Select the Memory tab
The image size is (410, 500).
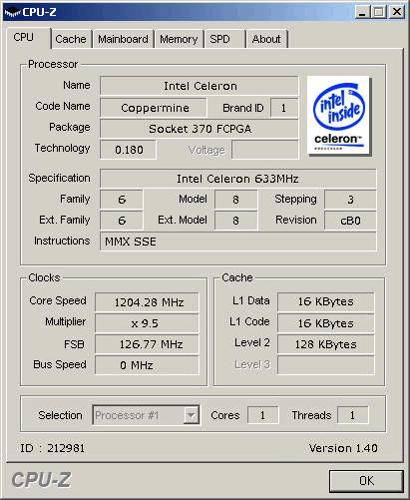pyautogui.click(x=179, y=39)
